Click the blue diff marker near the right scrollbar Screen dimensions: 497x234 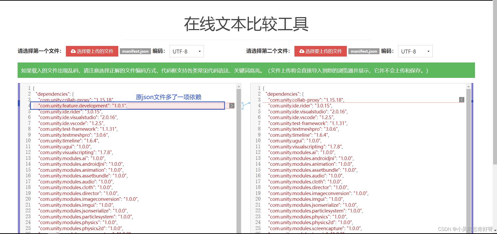click(x=472, y=101)
